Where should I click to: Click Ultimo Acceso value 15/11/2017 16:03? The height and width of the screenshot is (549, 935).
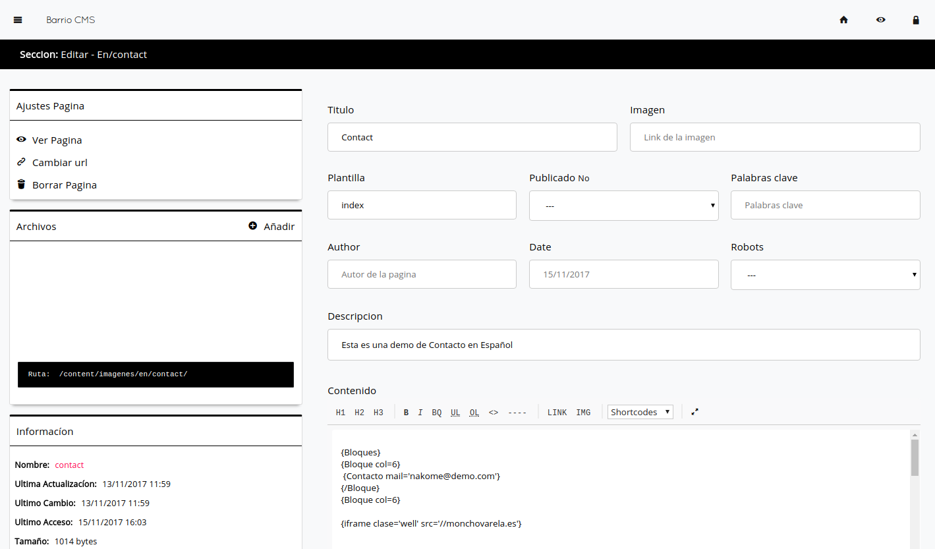[x=113, y=523]
